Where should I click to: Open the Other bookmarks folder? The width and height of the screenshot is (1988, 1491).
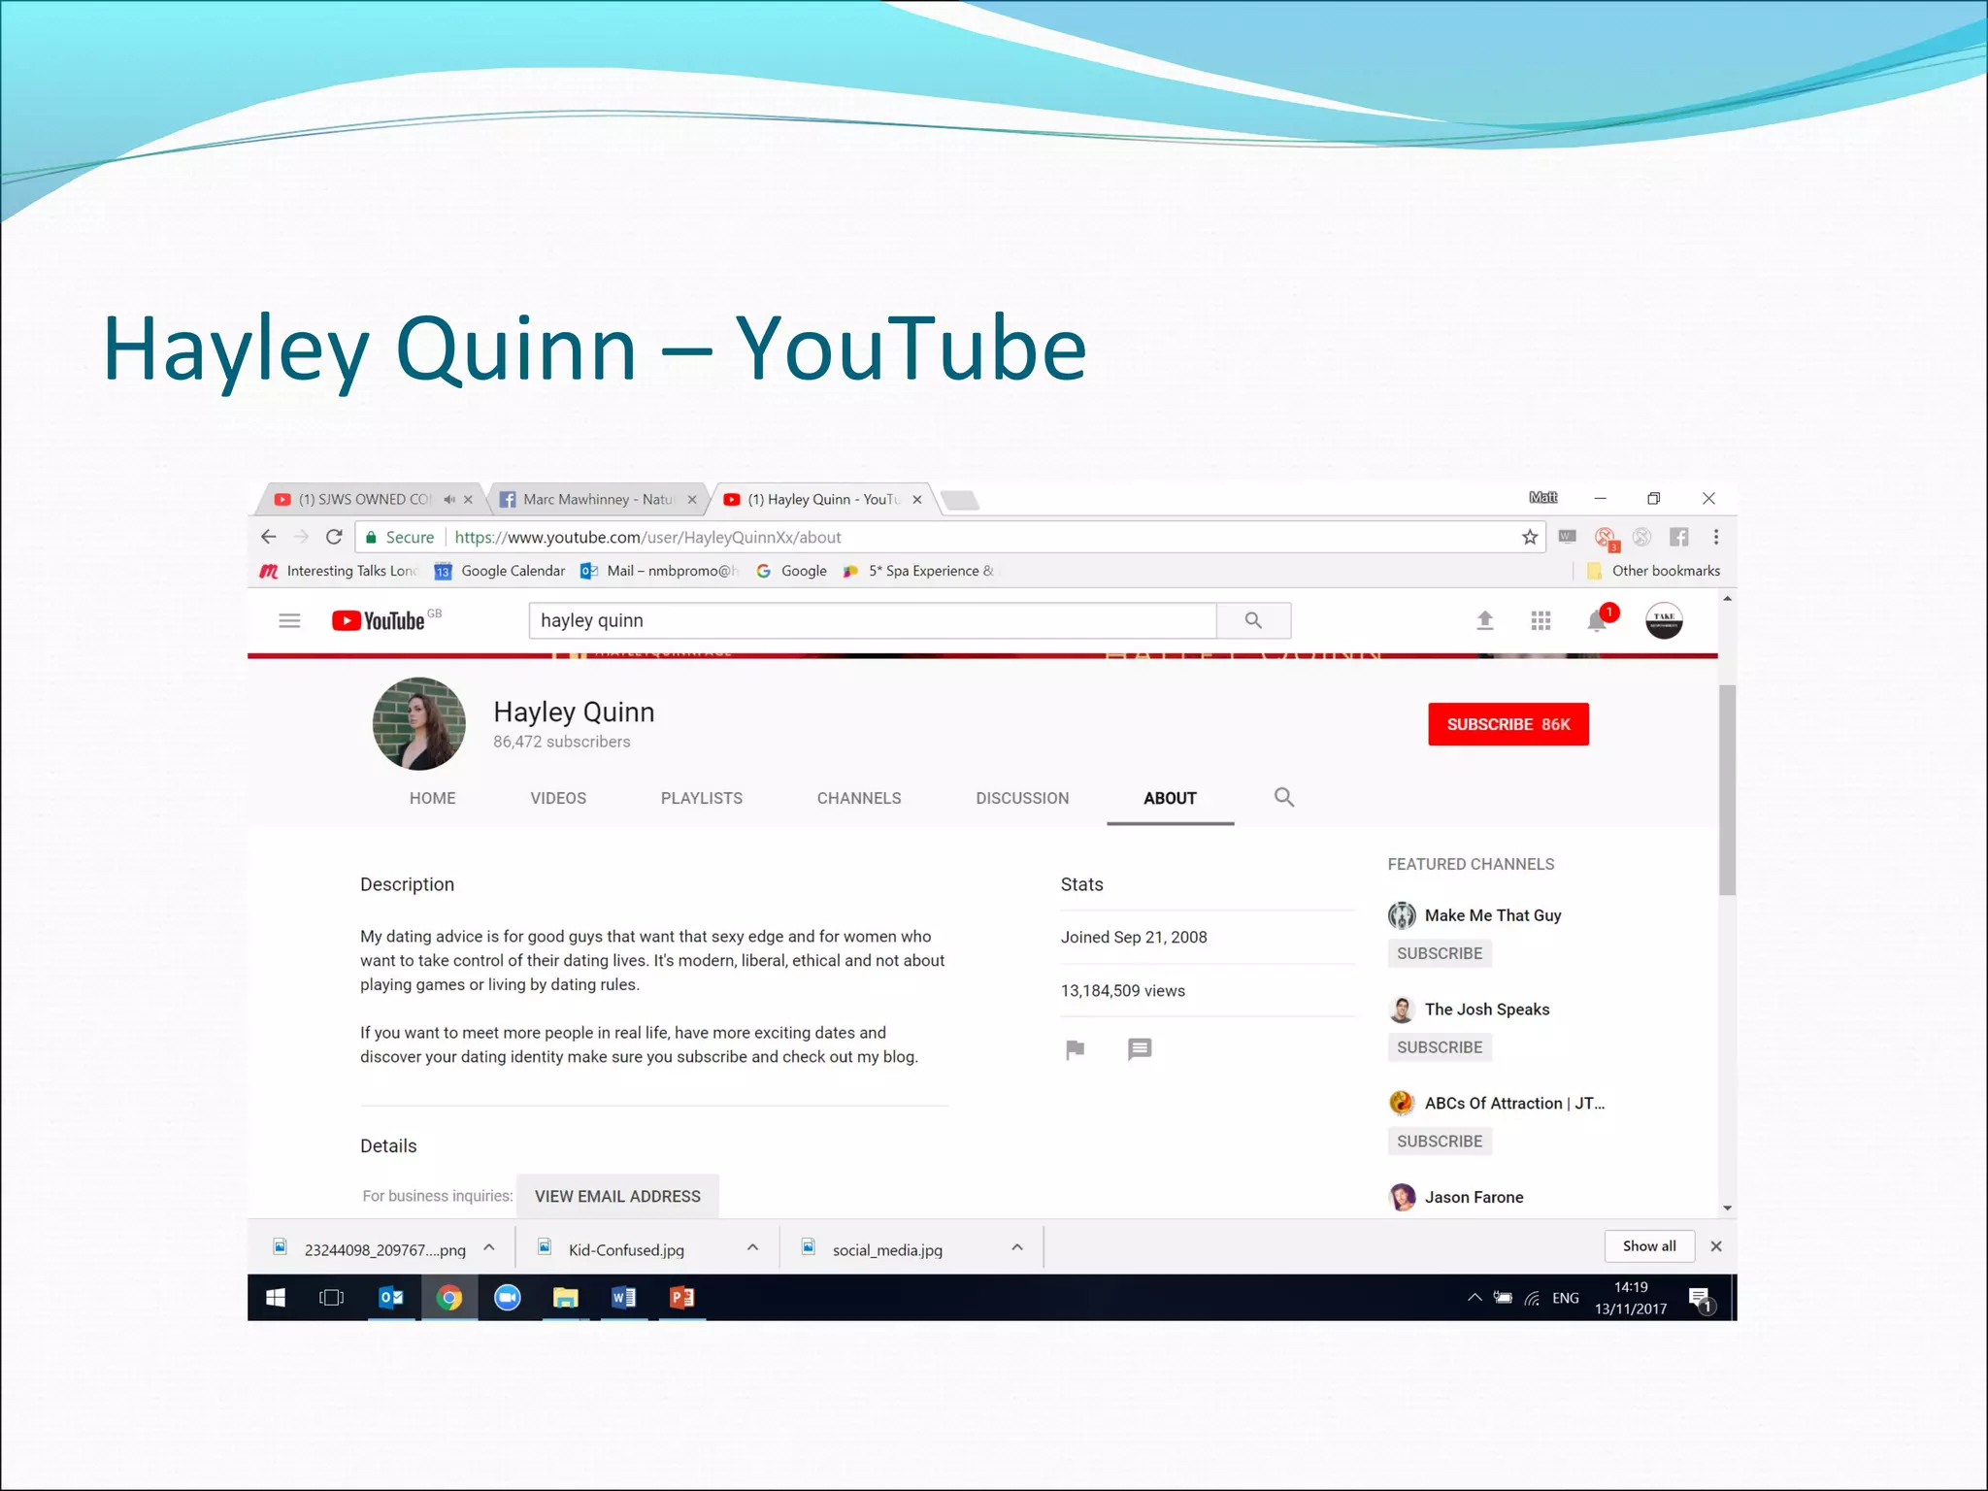click(1653, 571)
